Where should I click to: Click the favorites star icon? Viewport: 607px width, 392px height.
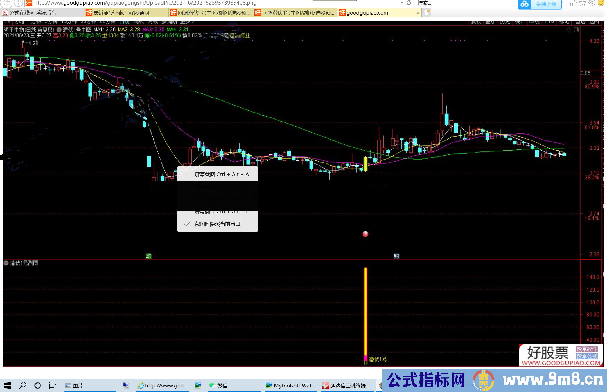tap(583, 3)
